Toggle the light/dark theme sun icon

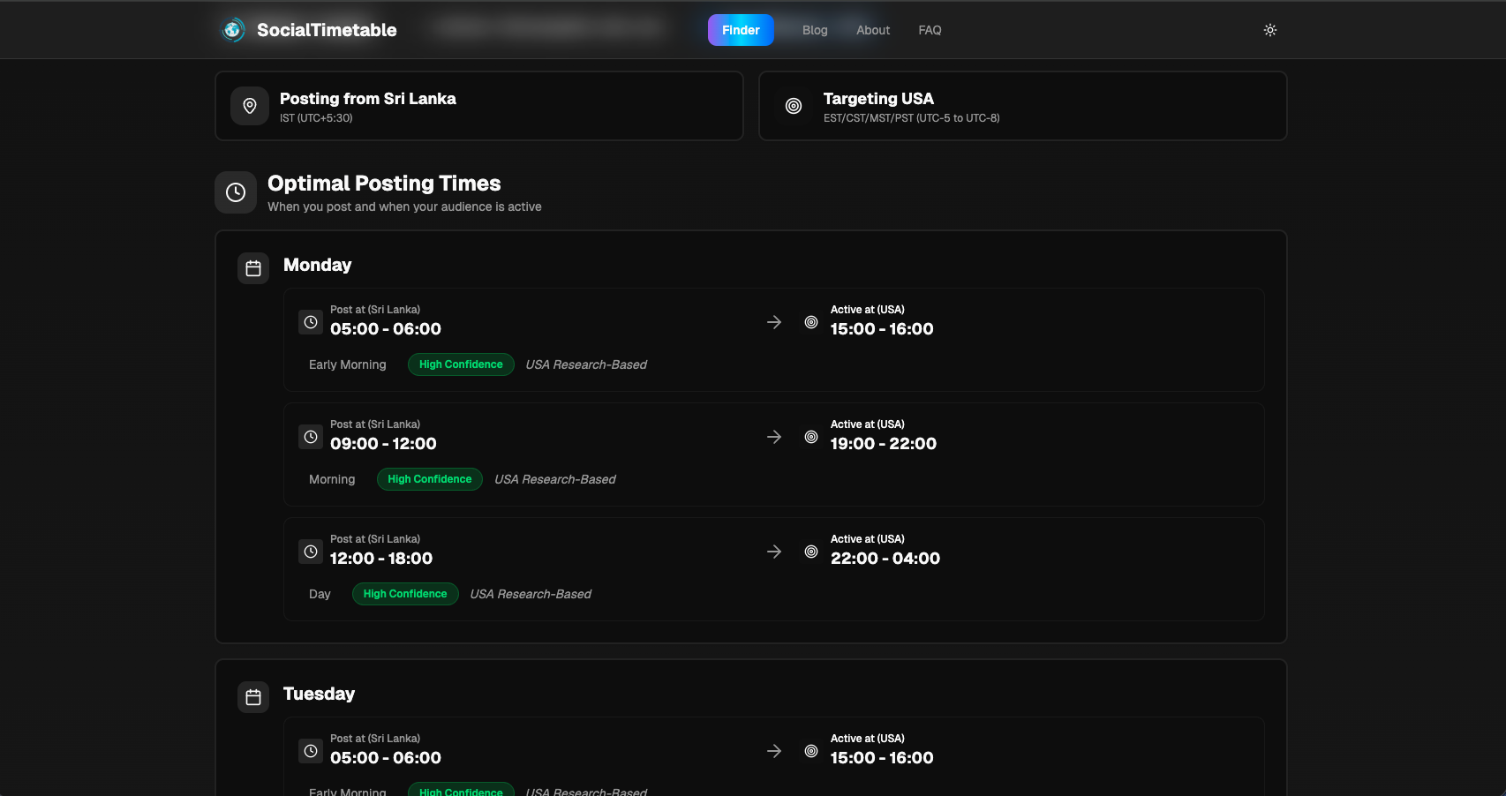tap(1269, 30)
